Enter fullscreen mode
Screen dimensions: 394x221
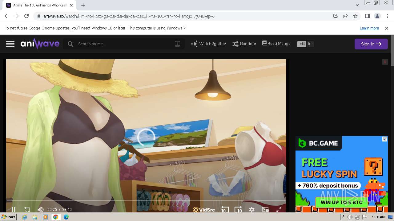pyautogui.click(x=279, y=210)
